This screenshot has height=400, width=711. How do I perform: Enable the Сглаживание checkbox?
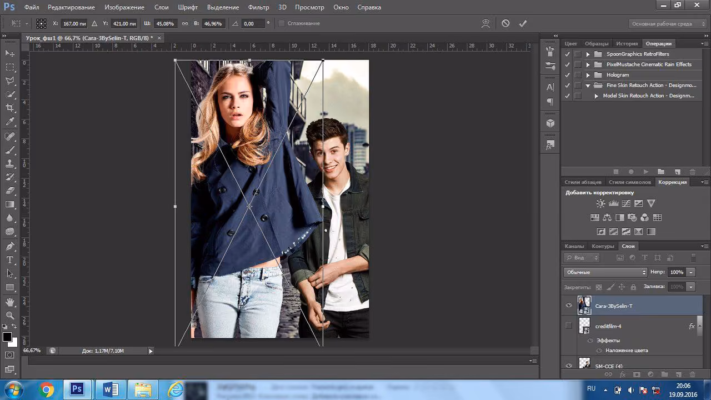281,23
